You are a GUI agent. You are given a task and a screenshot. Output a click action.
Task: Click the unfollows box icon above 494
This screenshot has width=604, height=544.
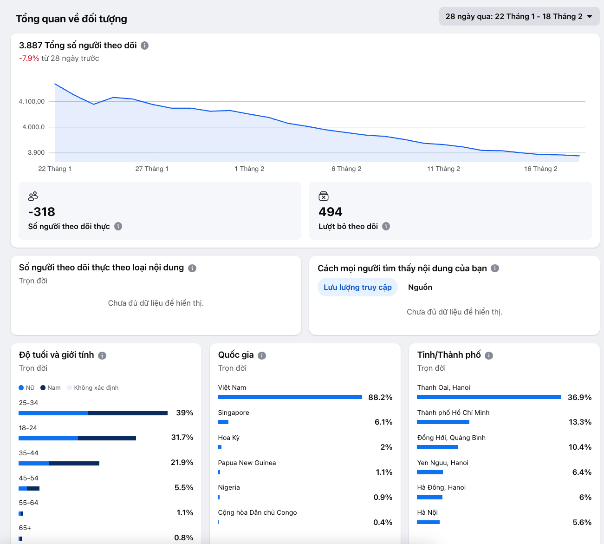point(324,196)
